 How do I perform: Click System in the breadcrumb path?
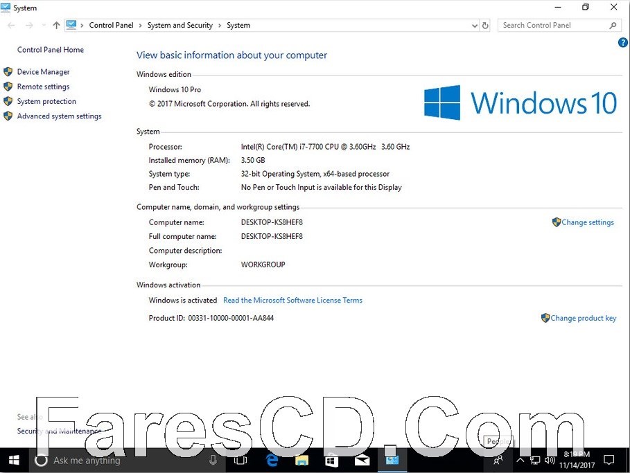click(x=238, y=26)
